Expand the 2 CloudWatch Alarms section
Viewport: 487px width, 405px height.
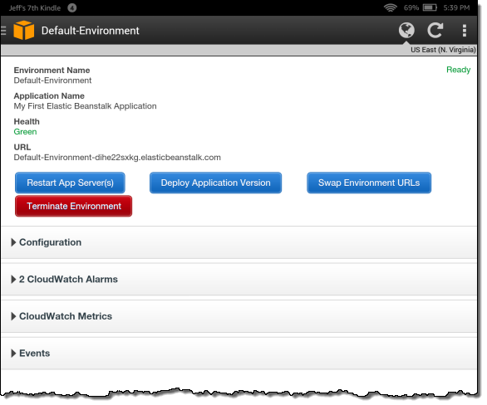[x=239, y=280]
